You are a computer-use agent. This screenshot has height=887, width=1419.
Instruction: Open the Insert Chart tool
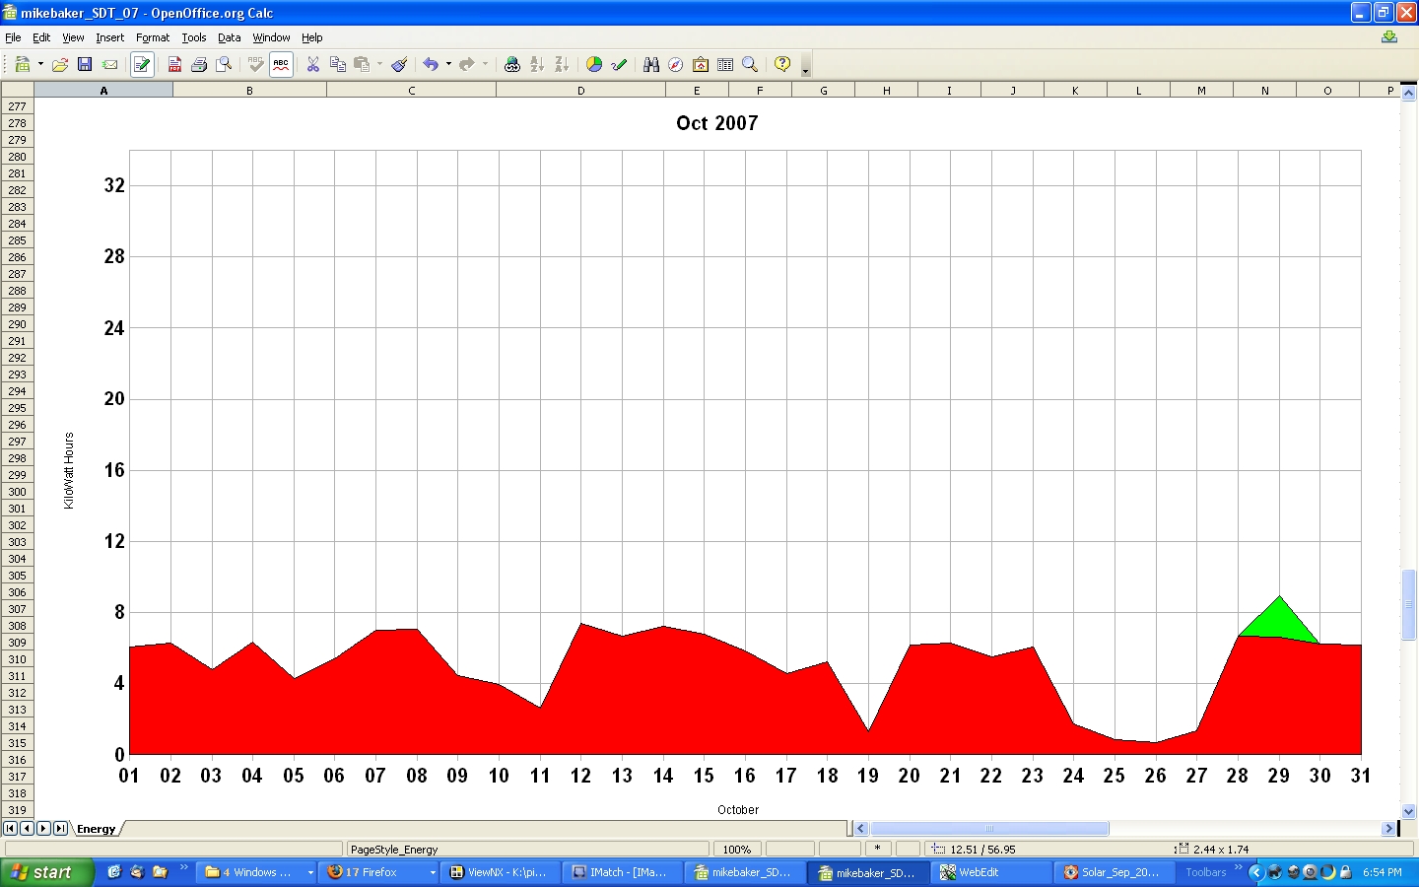[594, 64]
